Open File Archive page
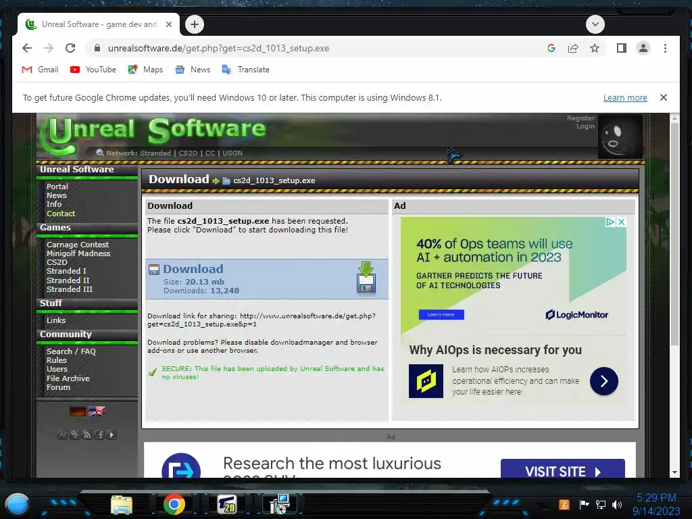Screen dimensions: 692x519 (x=68, y=378)
